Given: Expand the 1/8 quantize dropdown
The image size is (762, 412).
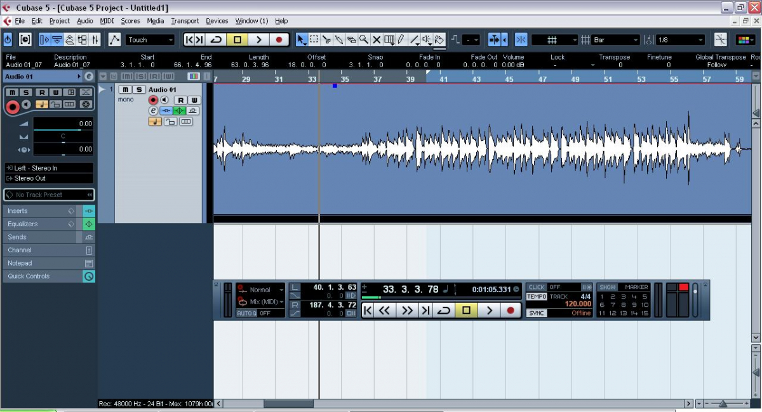Looking at the screenshot, I should [x=680, y=40].
